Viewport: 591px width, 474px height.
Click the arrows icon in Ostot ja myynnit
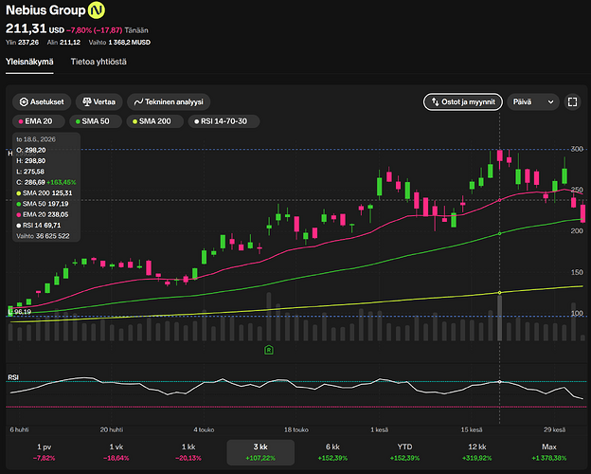pyautogui.click(x=435, y=101)
